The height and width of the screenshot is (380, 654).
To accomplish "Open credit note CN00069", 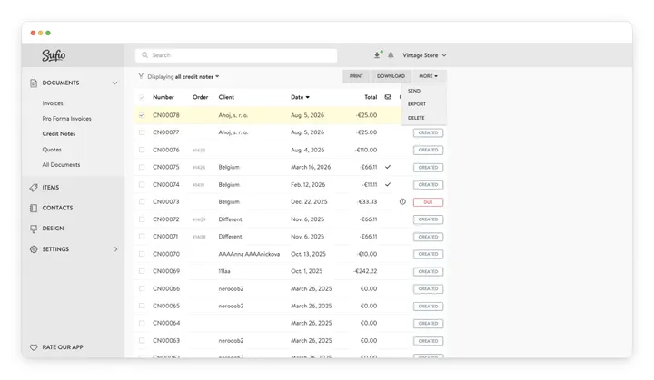I will (166, 271).
